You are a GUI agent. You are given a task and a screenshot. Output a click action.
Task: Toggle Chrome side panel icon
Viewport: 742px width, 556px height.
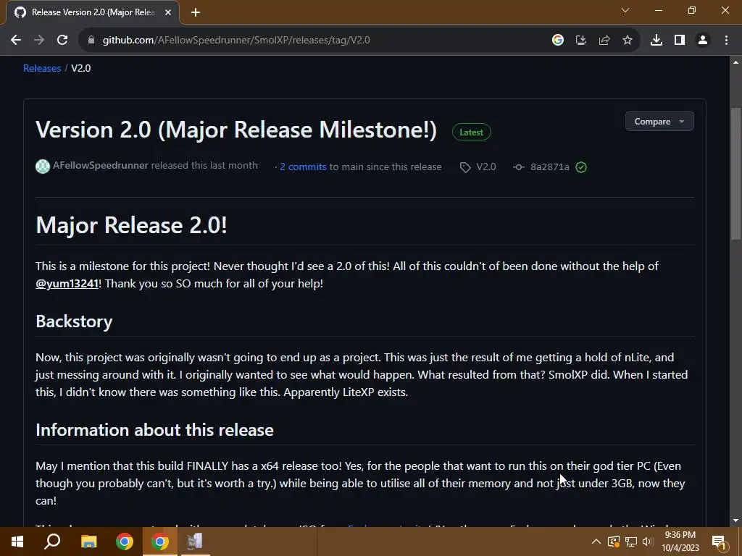[680, 41]
